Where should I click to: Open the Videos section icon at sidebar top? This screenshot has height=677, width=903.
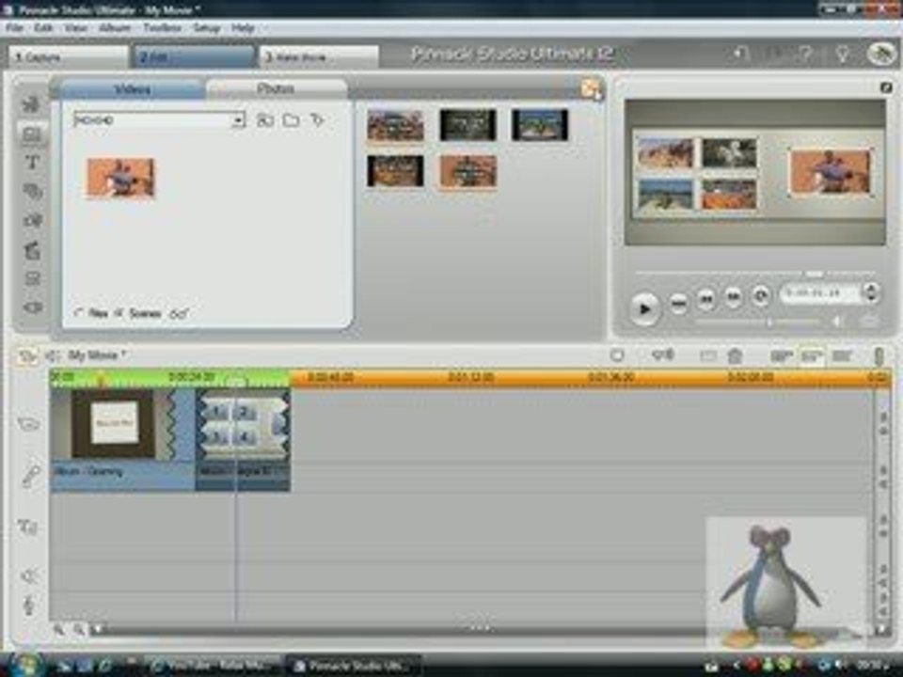pos(30,103)
